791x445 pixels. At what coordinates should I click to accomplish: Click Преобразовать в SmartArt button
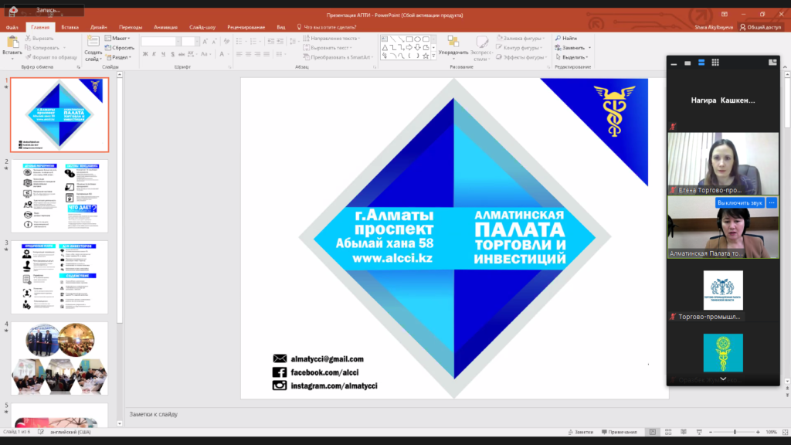click(338, 57)
